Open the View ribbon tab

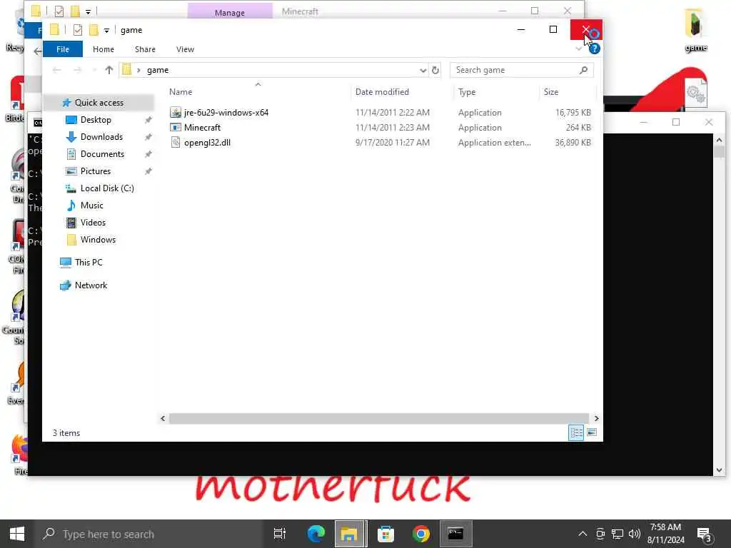click(x=185, y=49)
